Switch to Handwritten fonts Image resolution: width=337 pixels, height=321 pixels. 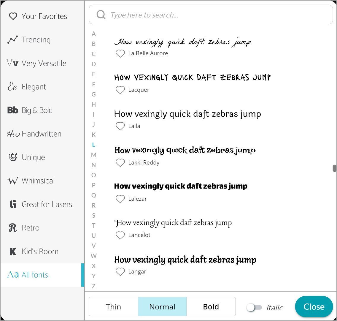tap(42, 134)
